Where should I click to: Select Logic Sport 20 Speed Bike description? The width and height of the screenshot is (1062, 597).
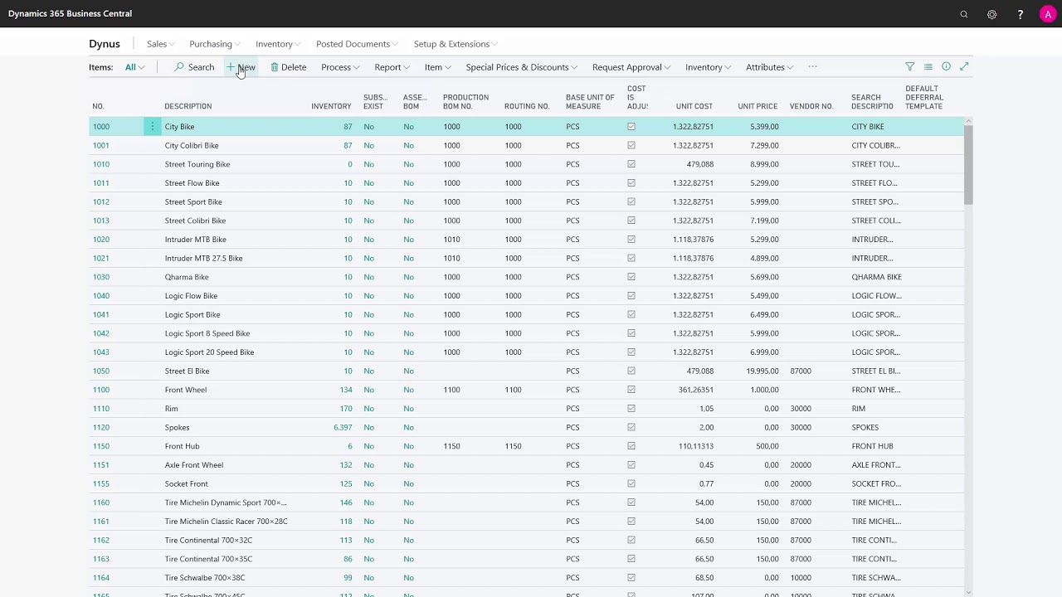[x=210, y=352]
